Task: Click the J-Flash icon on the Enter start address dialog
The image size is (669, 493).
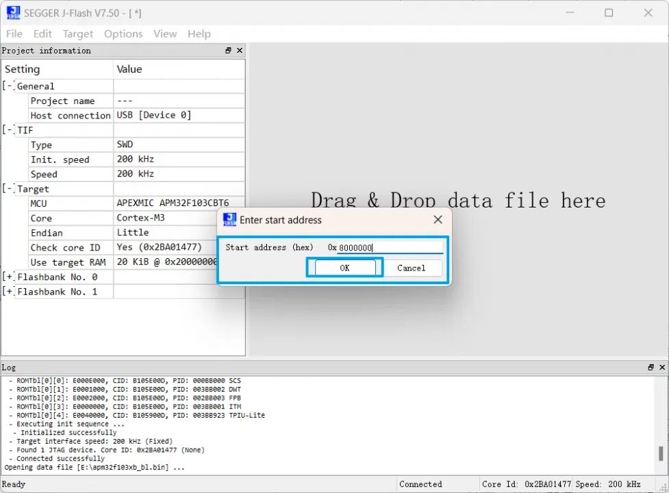Action: [x=230, y=220]
